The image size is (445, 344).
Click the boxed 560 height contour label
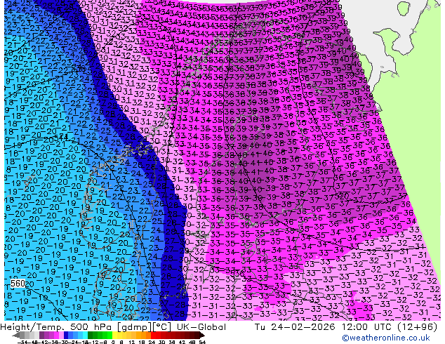18,283
